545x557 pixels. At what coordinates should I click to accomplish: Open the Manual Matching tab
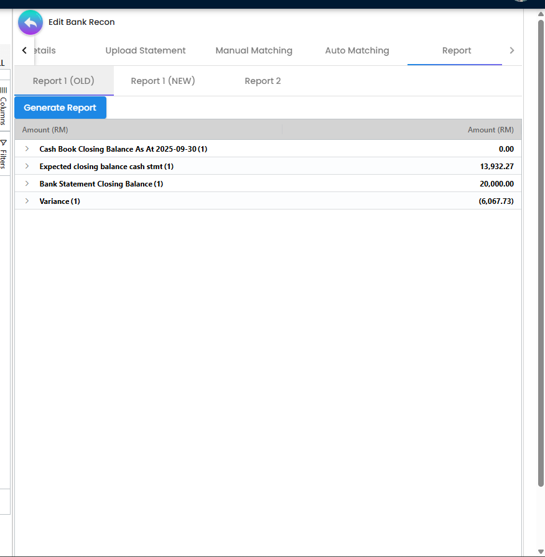point(254,50)
